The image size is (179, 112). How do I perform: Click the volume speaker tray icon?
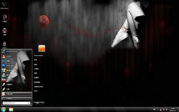click(167, 110)
